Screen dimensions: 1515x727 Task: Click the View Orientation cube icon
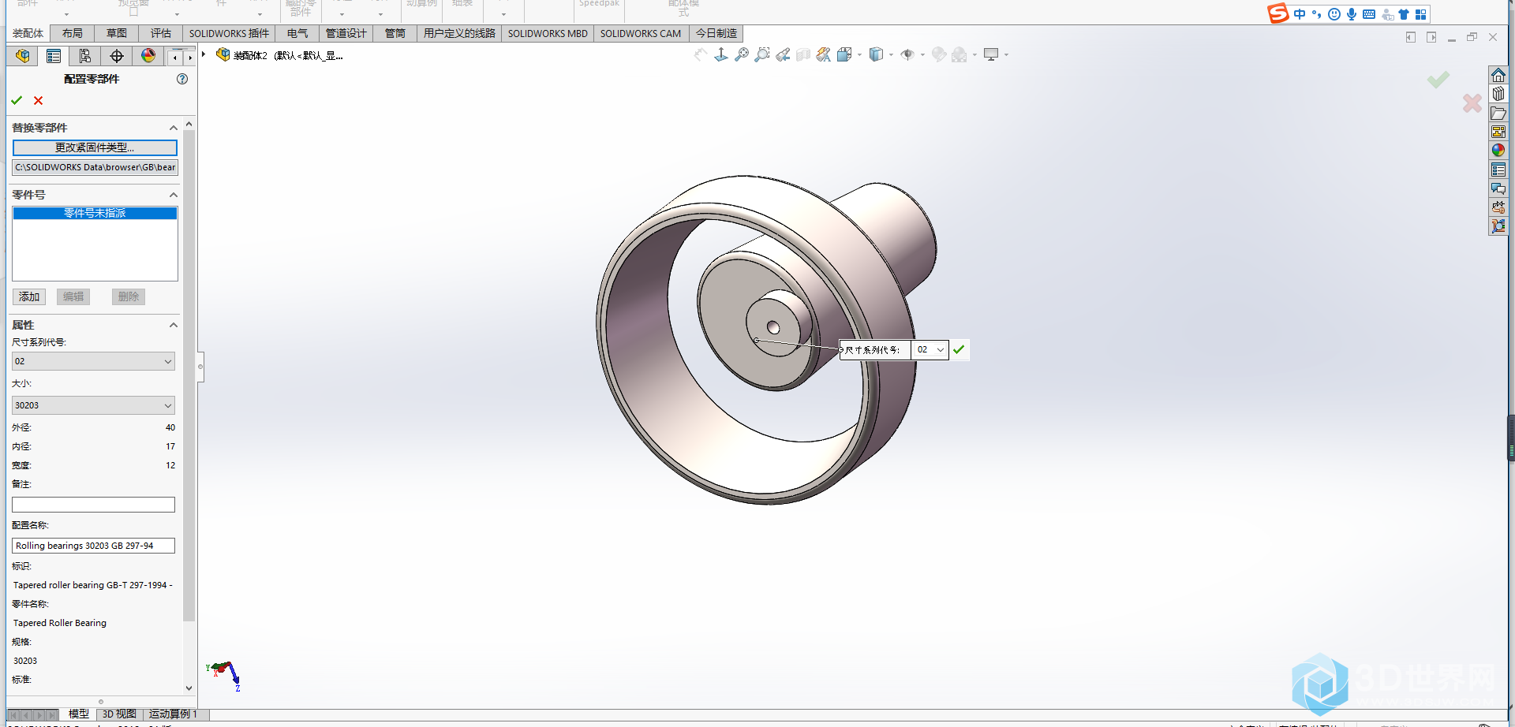tap(844, 54)
